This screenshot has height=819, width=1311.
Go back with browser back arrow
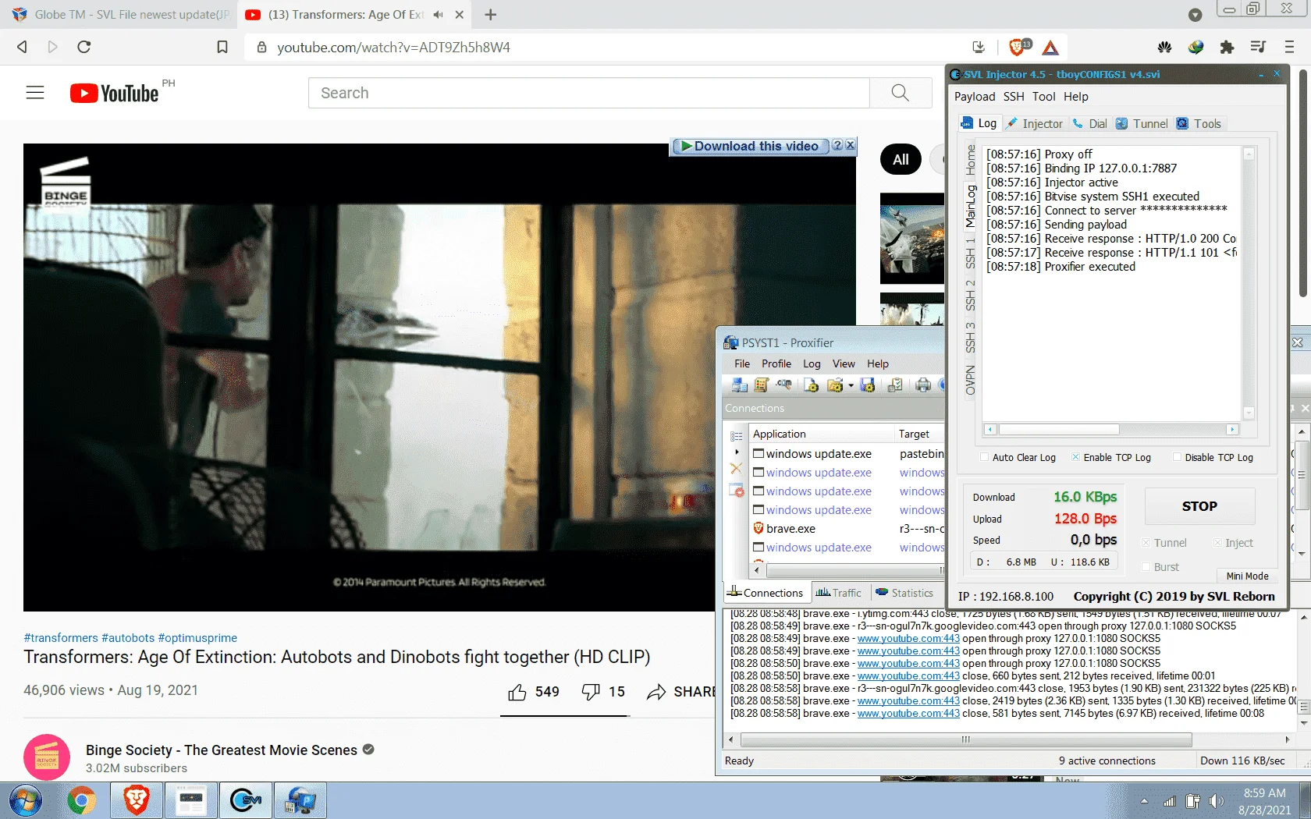pyautogui.click(x=22, y=48)
